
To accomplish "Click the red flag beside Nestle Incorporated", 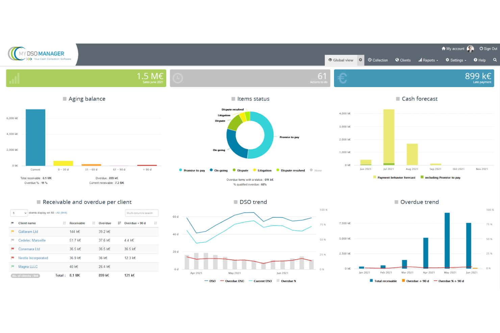I will click(x=12, y=258).
